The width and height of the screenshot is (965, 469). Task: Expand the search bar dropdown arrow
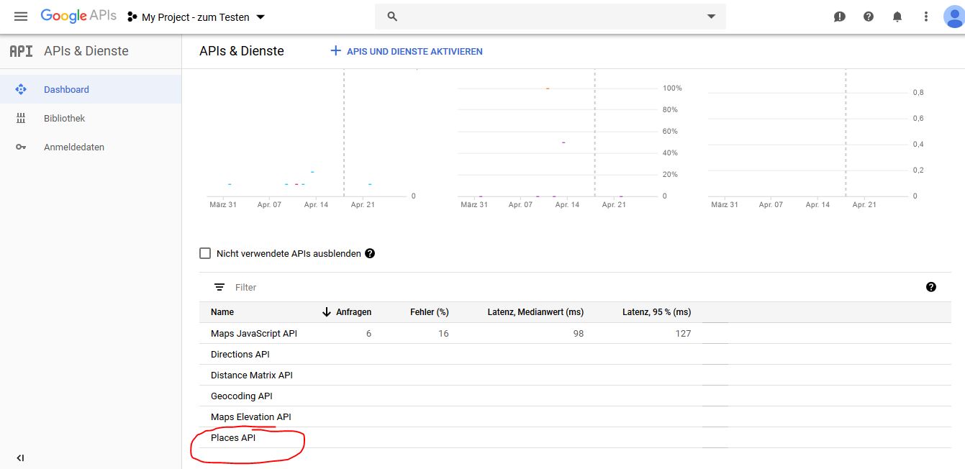pos(711,17)
